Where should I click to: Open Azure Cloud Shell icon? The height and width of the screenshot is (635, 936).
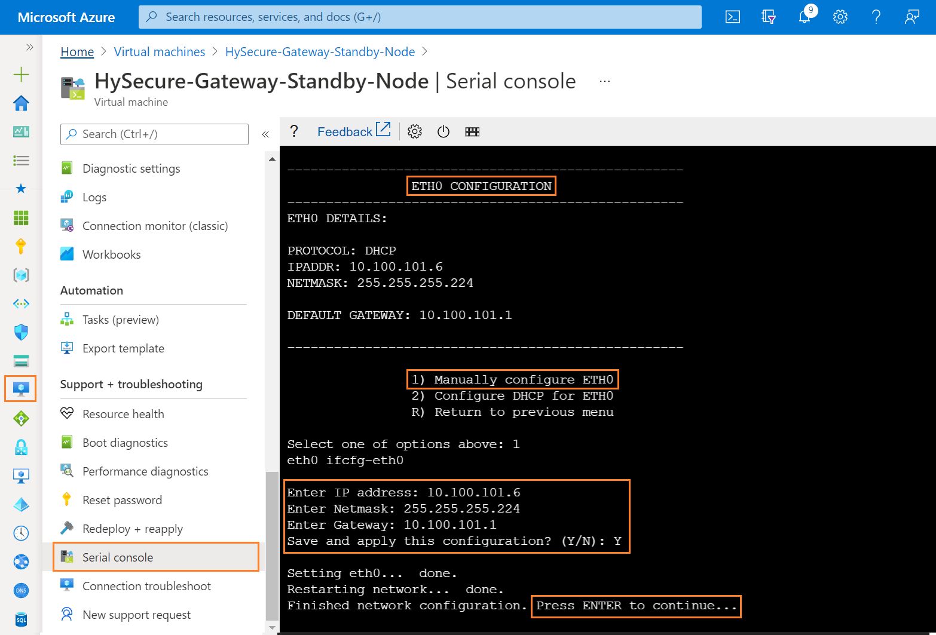[733, 17]
